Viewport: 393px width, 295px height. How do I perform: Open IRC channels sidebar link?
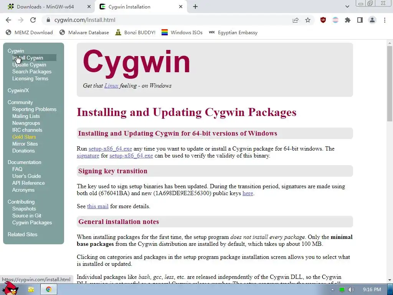coord(27,130)
